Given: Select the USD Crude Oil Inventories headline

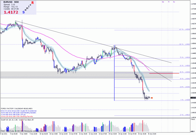Looking at the screenshot, I should point(19,111).
